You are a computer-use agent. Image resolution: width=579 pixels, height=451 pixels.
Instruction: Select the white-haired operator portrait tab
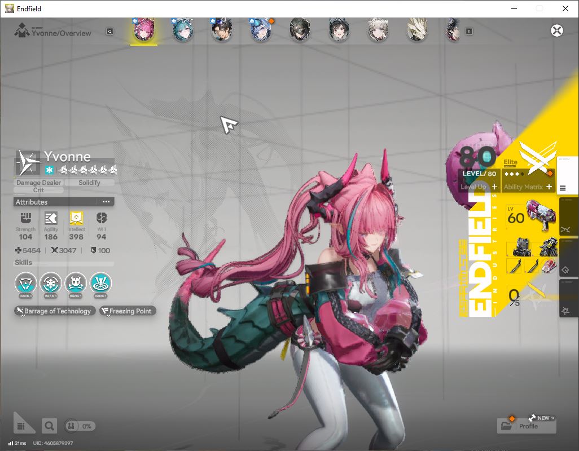pos(378,29)
